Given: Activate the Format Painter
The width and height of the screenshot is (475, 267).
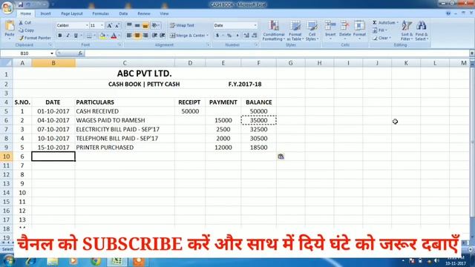Looking at the screenshot, I should click(35, 38).
